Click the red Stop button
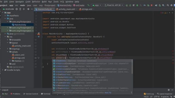 (x=151, y=5)
